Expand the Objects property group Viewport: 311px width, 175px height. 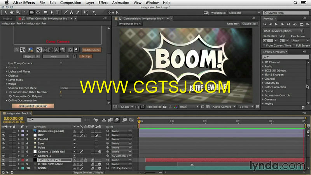click(x=7, y=75)
